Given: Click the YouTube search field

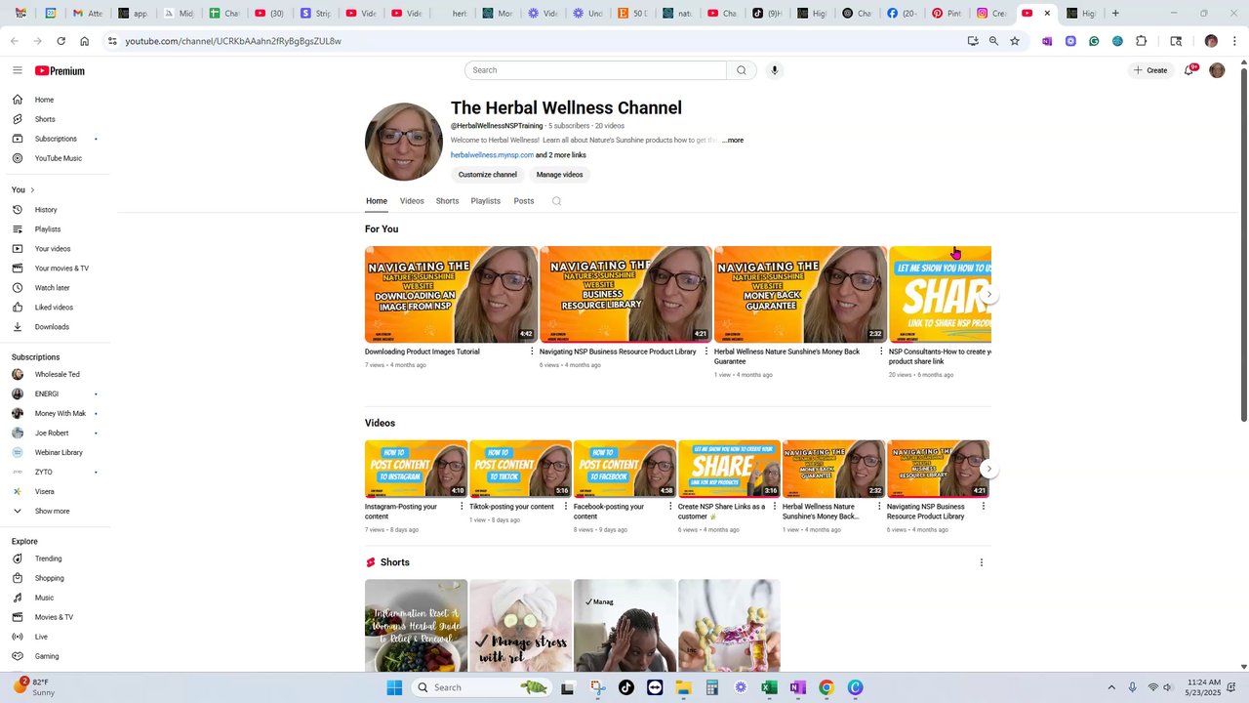Looking at the screenshot, I should point(595,70).
